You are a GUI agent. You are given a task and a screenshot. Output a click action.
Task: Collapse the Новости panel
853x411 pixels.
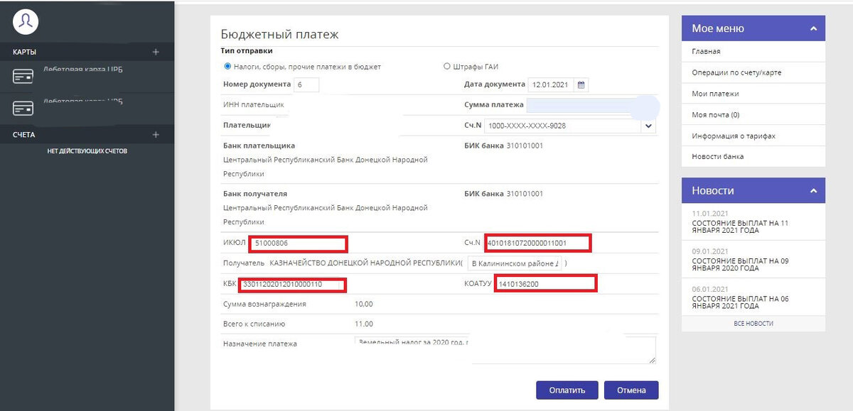coord(813,190)
